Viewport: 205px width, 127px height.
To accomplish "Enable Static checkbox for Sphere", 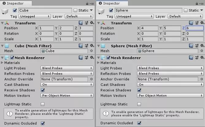I will click(186, 10).
